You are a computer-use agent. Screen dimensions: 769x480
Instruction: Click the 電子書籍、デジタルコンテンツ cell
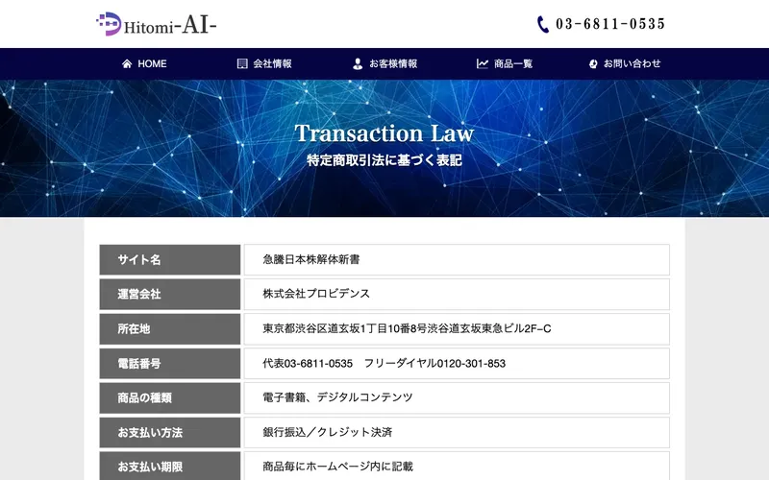coord(457,397)
